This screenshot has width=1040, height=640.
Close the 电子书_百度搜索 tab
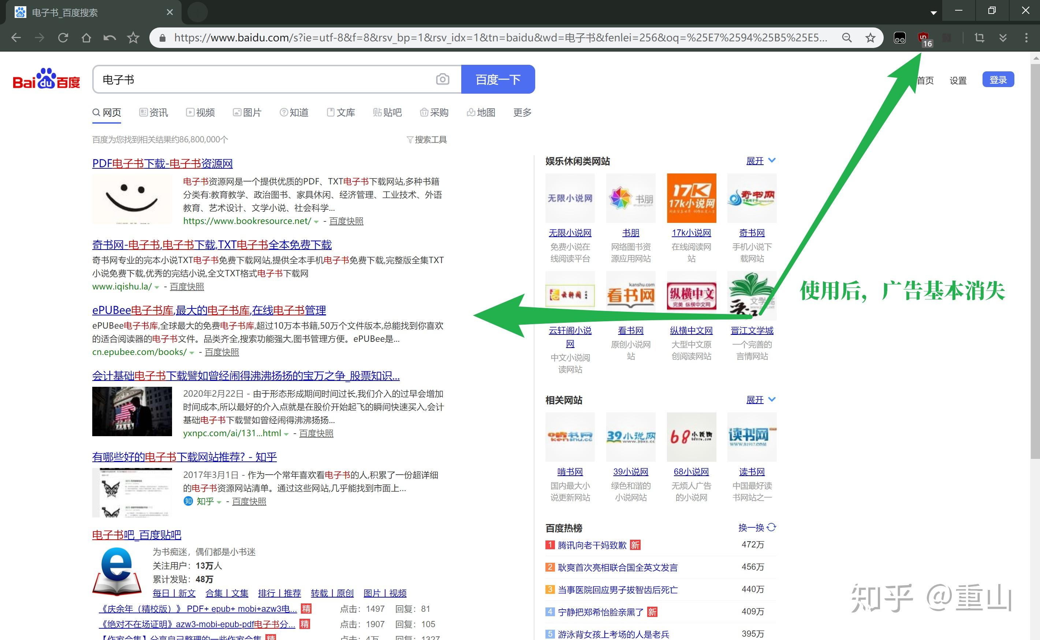(x=169, y=12)
